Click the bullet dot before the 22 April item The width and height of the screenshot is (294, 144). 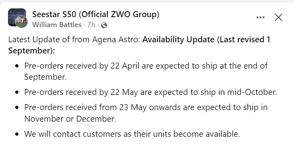pos(17,66)
